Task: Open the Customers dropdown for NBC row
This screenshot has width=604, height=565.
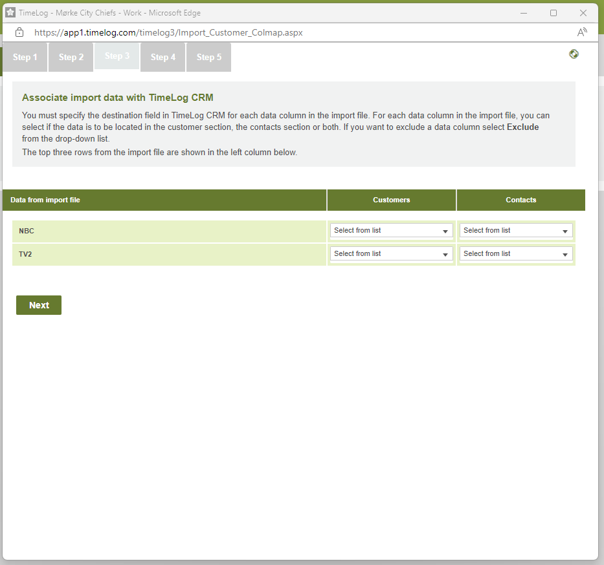Action: (392, 231)
